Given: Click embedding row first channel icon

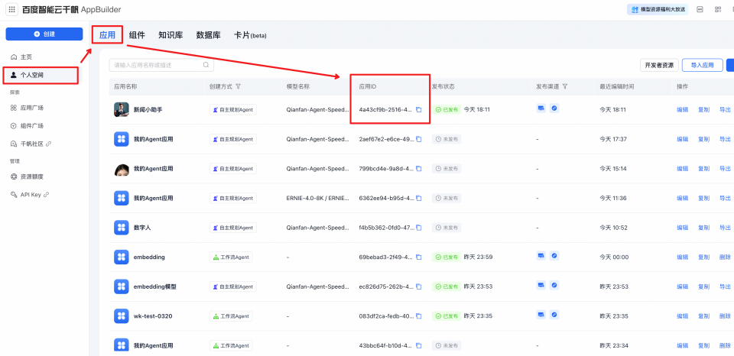Looking at the screenshot, I should click(541, 255).
